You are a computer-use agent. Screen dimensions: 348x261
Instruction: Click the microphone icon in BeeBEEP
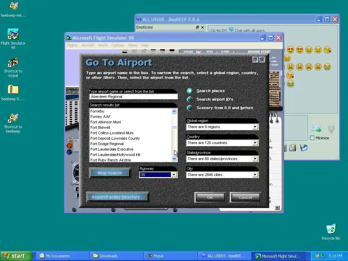[x=331, y=128]
